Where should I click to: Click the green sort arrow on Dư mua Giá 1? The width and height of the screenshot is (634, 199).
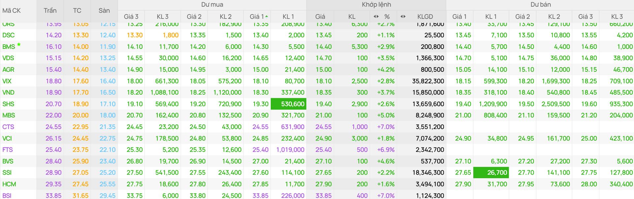266,16
